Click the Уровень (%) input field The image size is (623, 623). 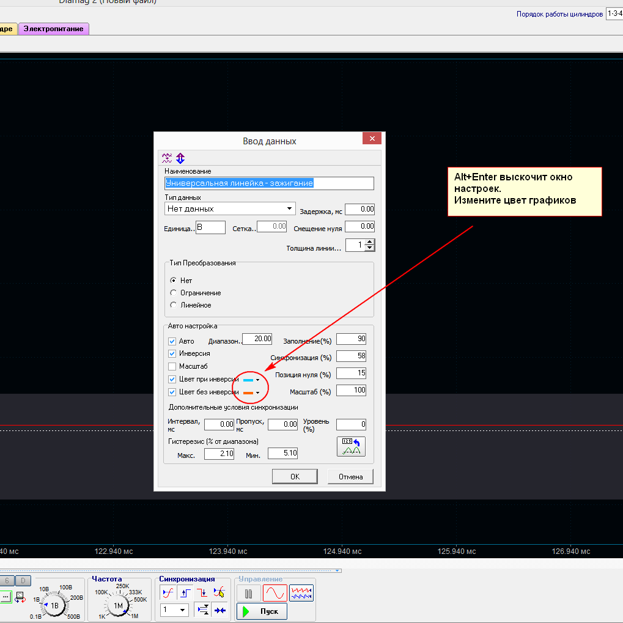click(351, 424)
